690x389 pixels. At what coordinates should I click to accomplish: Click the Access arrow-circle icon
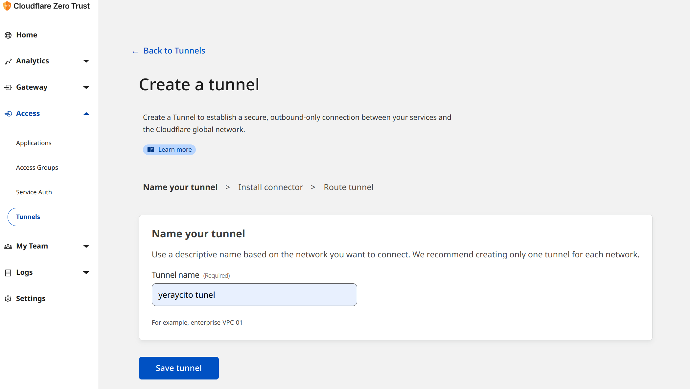(8, 114)
